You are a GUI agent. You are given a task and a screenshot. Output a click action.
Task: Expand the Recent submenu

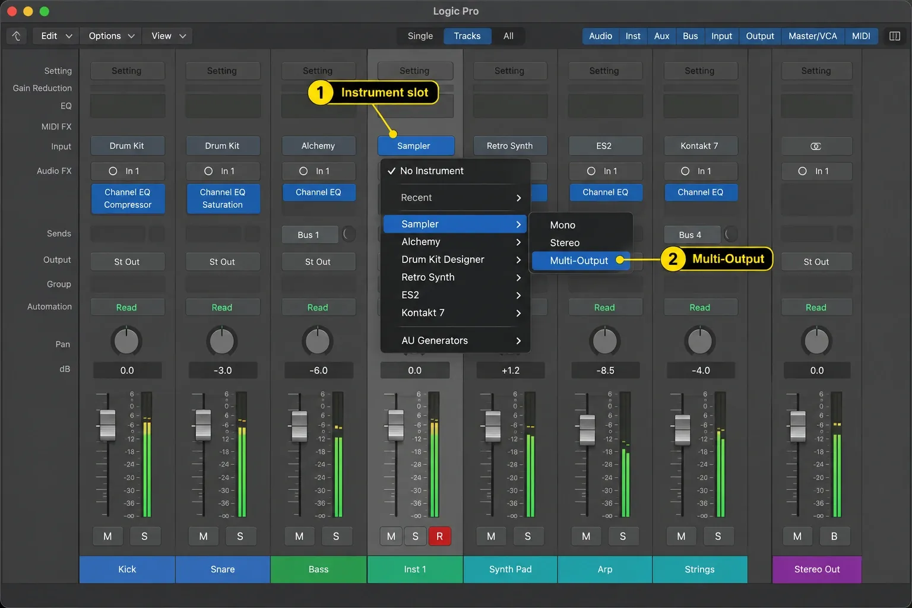455,198
